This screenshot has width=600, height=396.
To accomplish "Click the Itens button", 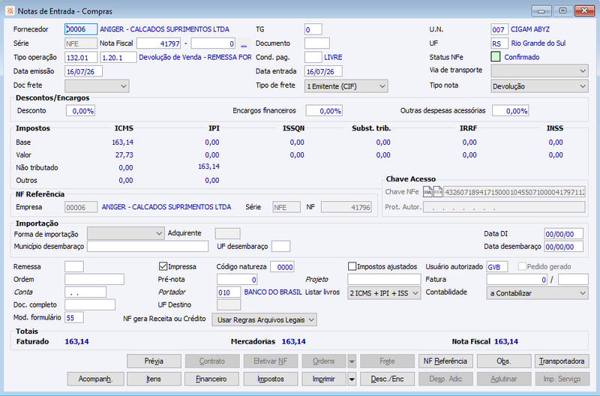I will point(154,379).
